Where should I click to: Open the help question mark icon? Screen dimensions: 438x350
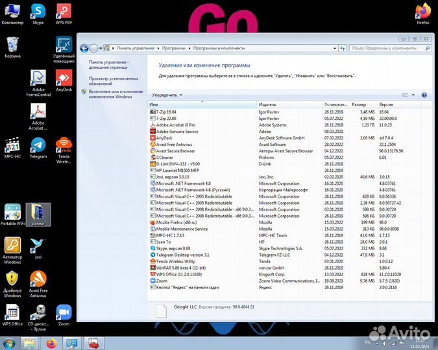coord(424,95)
